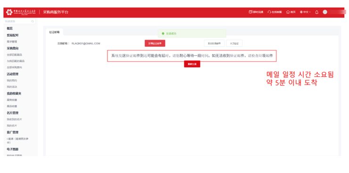This screenshot has width=349, height=173.
Task: Open 概览 overview in the sidebar
Action: (10, 28)
